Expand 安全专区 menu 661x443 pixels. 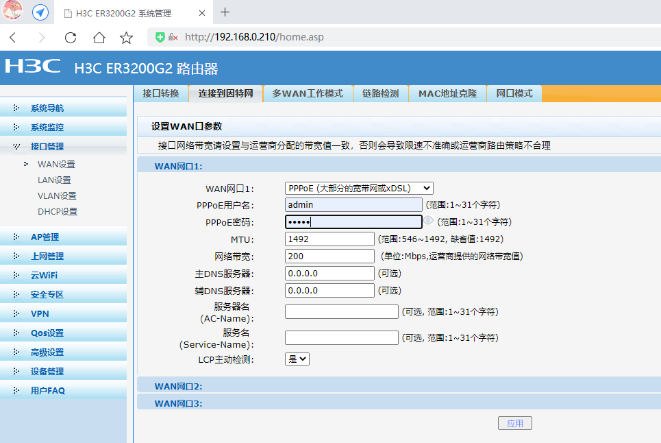(63, 294)
